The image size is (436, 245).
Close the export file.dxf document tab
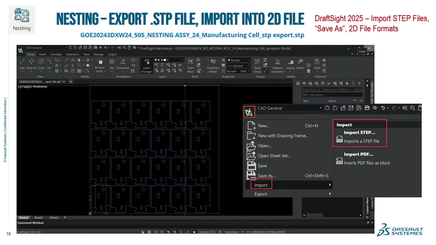[64, 82]
